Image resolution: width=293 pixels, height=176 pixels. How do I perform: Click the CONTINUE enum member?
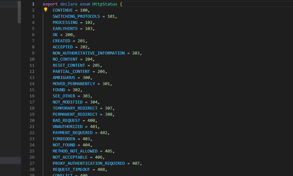click(x=63, y=10)
